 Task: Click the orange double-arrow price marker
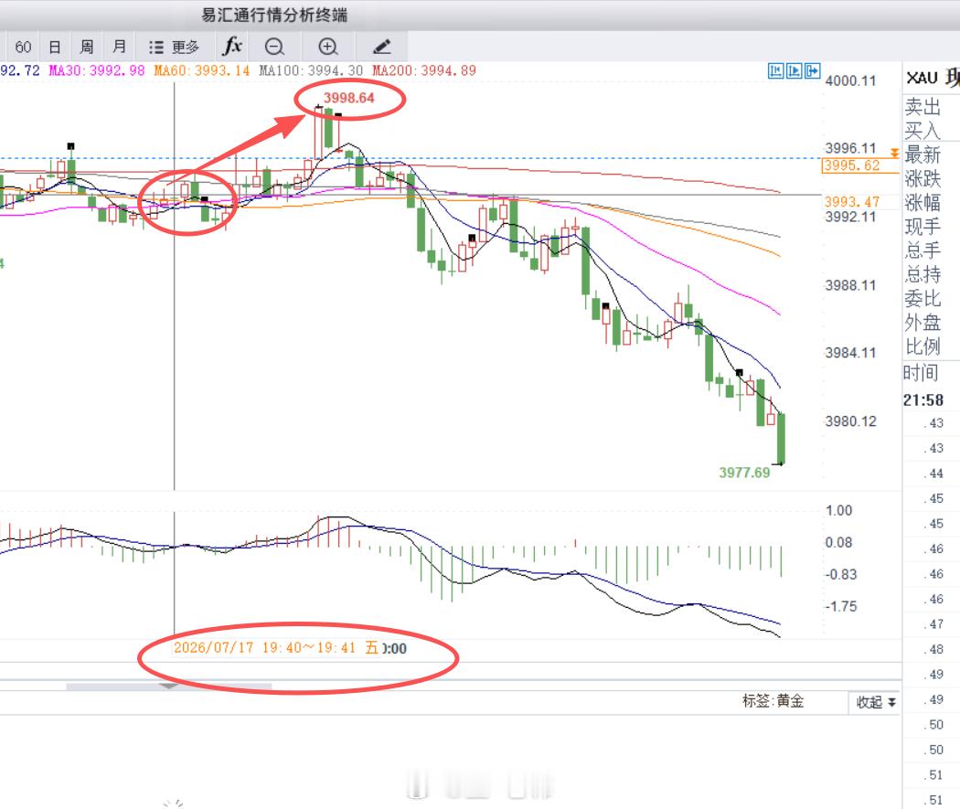pos(894,153)
